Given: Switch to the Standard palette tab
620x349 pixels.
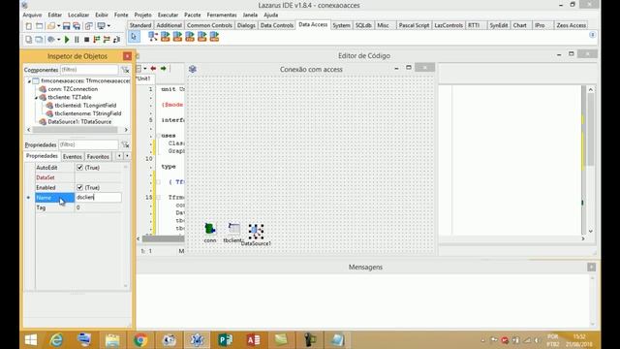Looking at the screenshot, I should click(x=140, y=25).
